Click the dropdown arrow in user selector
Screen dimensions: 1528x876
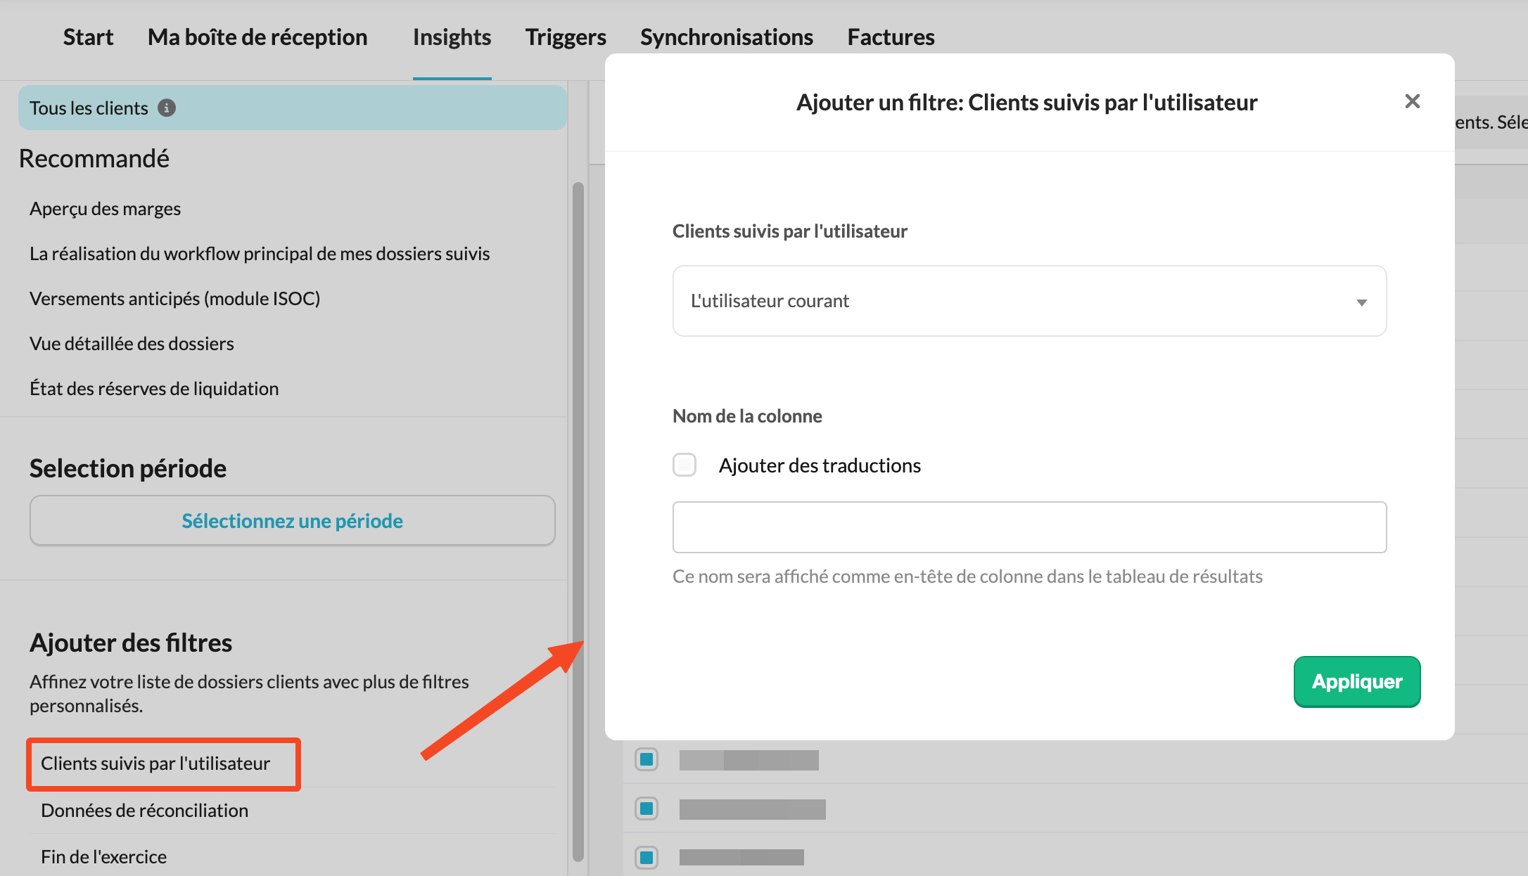click(1361, 302)
